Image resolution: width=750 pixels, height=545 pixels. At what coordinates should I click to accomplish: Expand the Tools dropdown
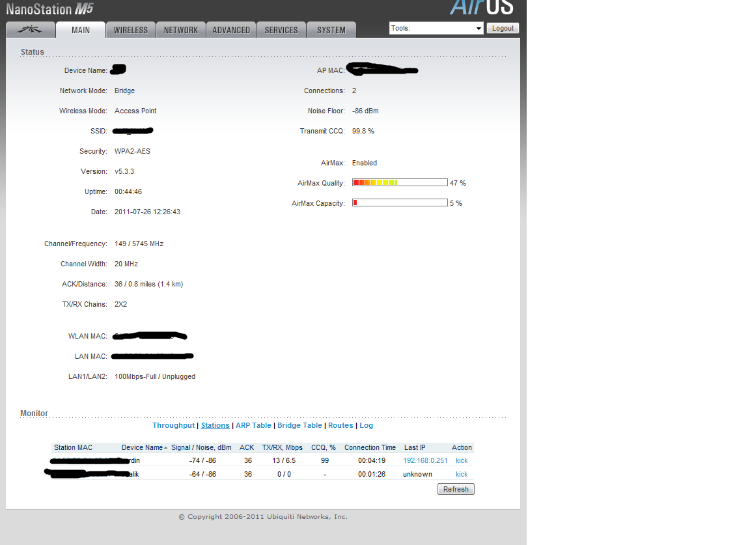click(436, 28)
